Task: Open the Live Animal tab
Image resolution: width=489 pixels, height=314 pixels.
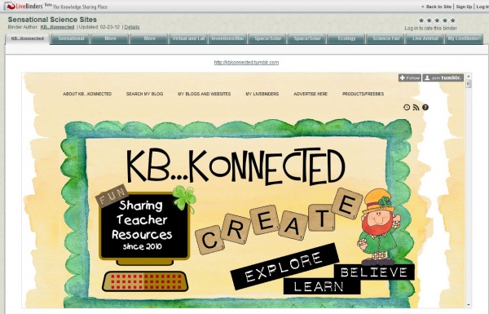Action: pos(425,38)
